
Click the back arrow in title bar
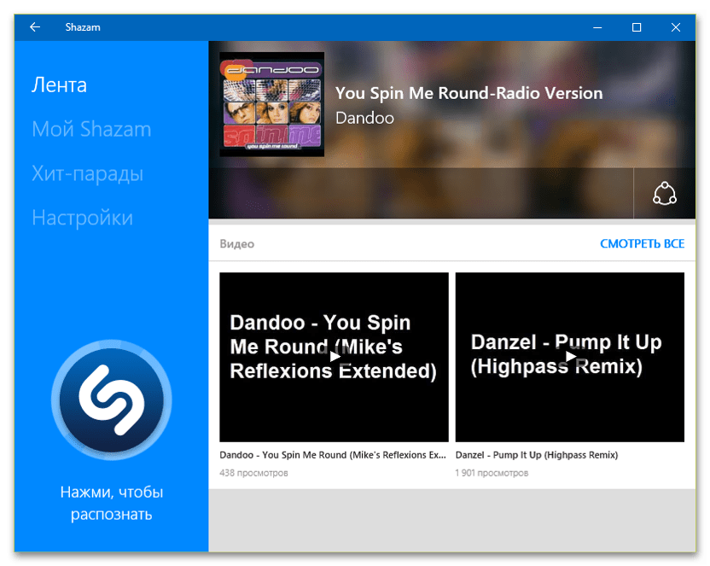[x=35, y=27]
